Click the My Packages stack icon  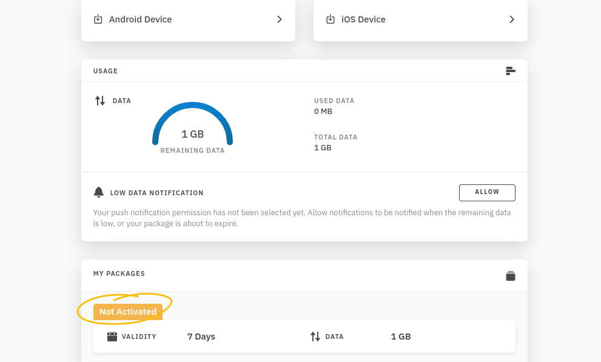(511, 276)
